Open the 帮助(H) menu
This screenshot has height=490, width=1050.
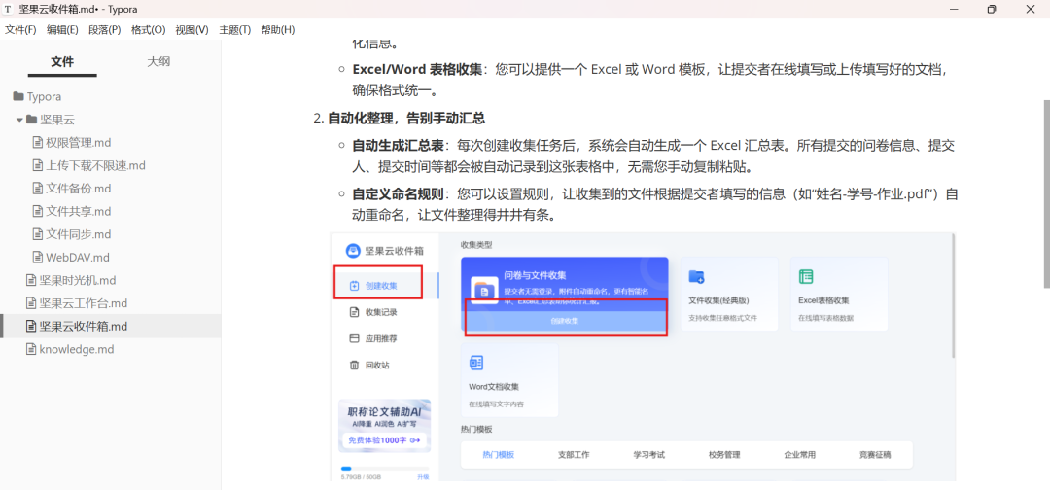point(278,30)
